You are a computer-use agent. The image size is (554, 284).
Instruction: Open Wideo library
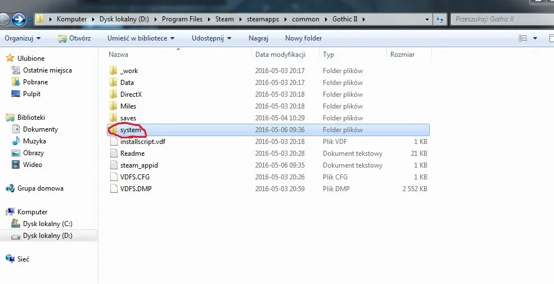click(33, 165)
